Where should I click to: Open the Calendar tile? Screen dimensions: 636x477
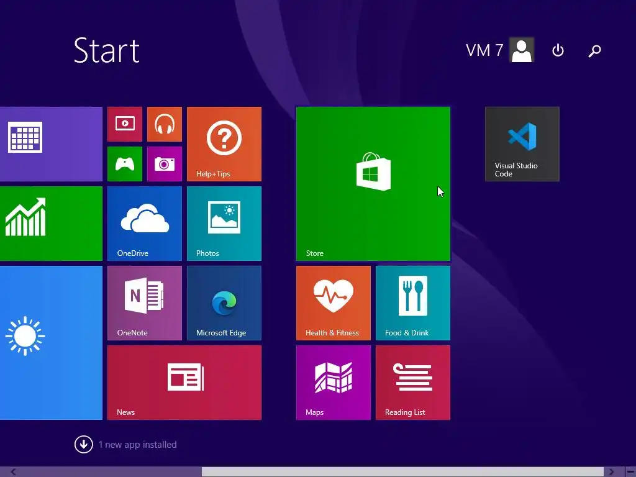pos(51,144)
